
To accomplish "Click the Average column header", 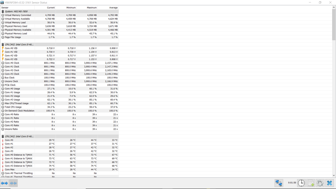I will point(108,8).
